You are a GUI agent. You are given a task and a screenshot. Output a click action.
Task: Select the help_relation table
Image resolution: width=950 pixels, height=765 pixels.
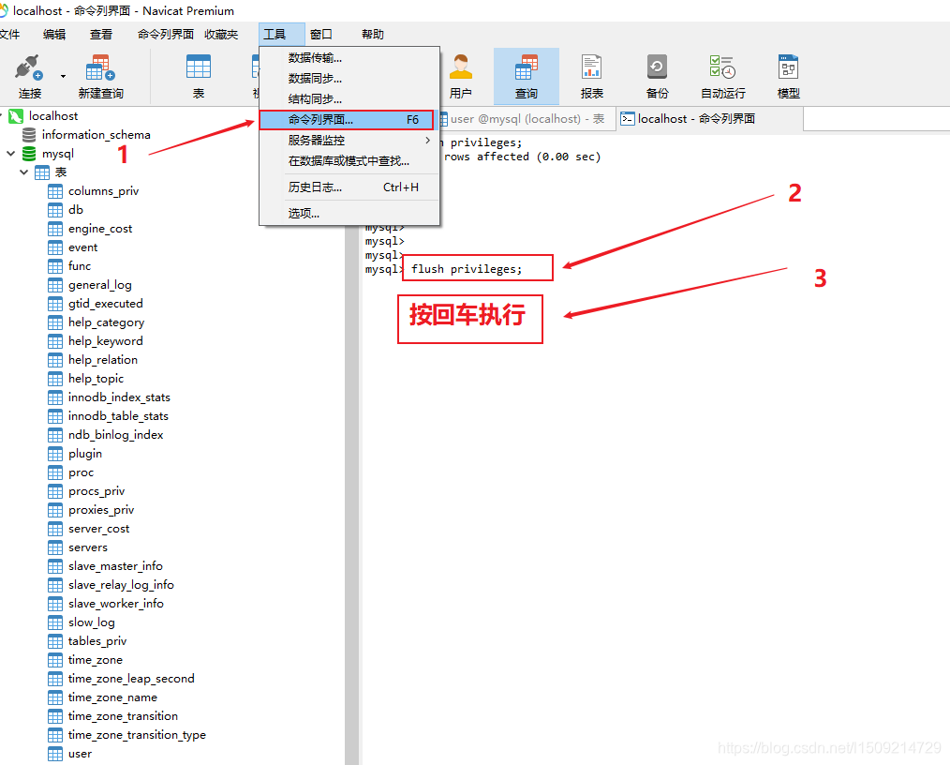coord(103,360)
